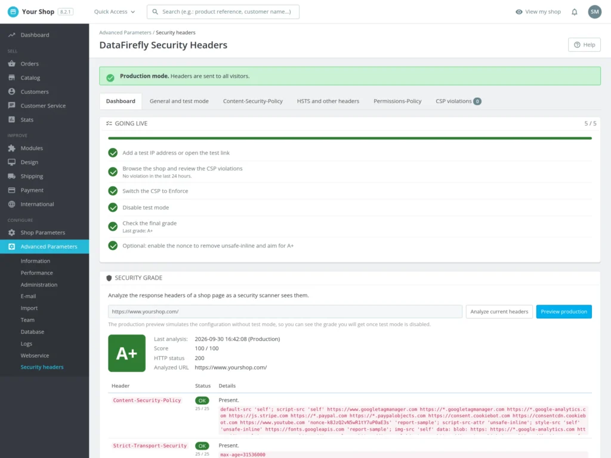The height and width of the screenshot is (458, 611).
Task: Click the checkmark for Add a test IP address
Action: pyautogui.click(x=113, y=153)
